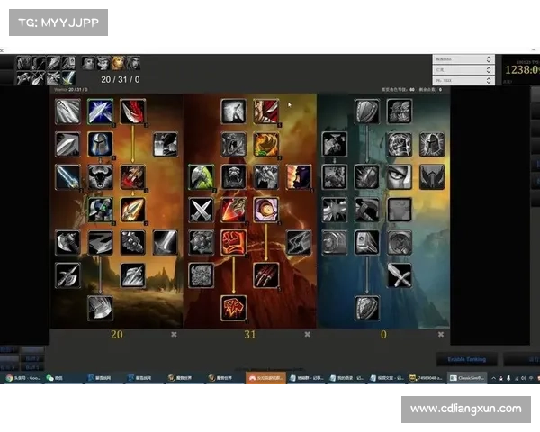Select One-Handed Weapon Specialization sword talent

coord(400,275)
